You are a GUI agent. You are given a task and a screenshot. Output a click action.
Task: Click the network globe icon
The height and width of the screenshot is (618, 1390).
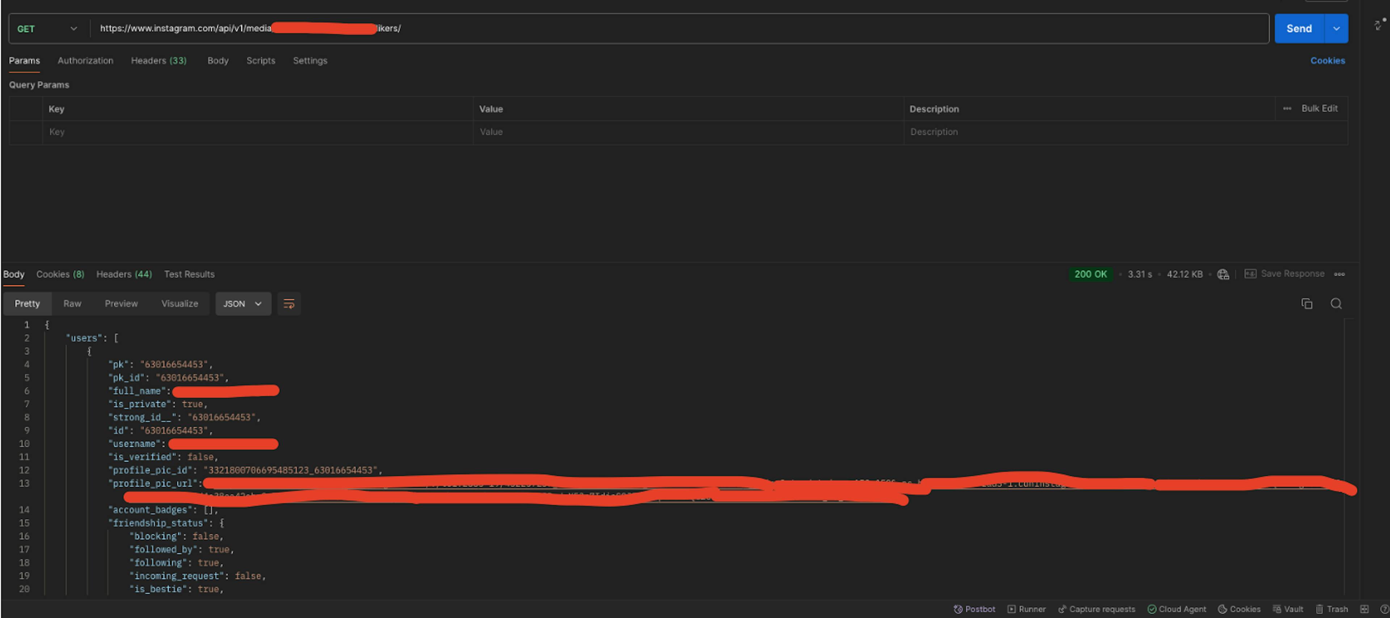click(1223, 274)
